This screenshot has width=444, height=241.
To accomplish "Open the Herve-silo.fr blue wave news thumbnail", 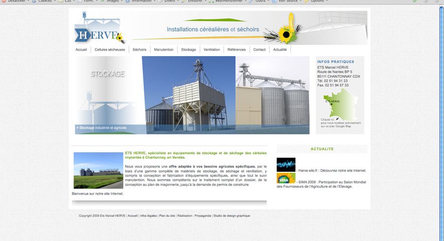I will click(x=286, y=165).
